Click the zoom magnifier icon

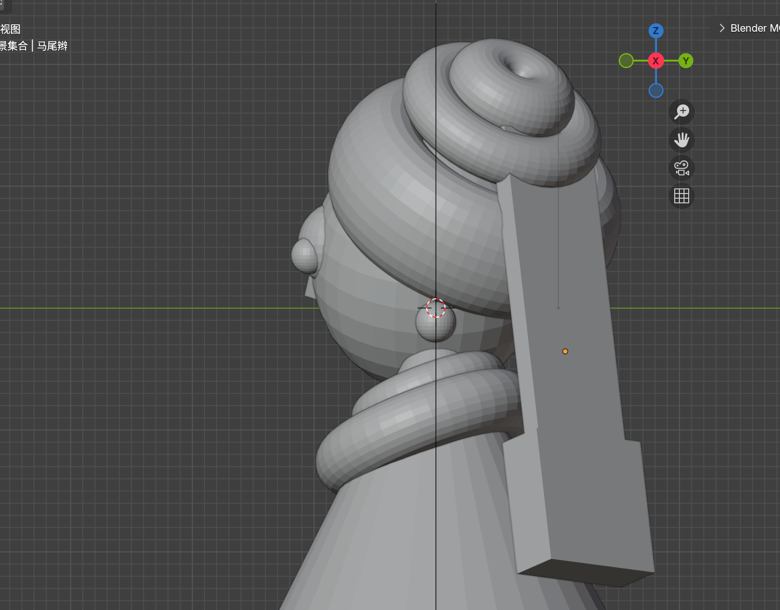pyautogui.click(x=681, y=112)
